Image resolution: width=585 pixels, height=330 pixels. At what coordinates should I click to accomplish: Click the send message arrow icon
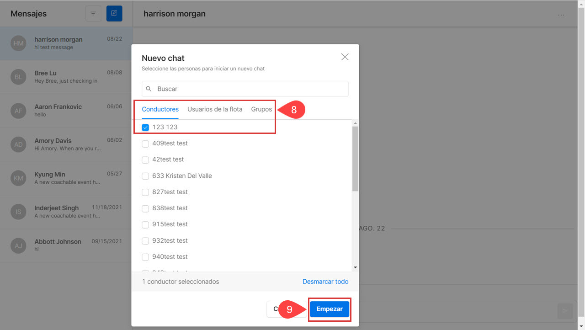[565, 311]
